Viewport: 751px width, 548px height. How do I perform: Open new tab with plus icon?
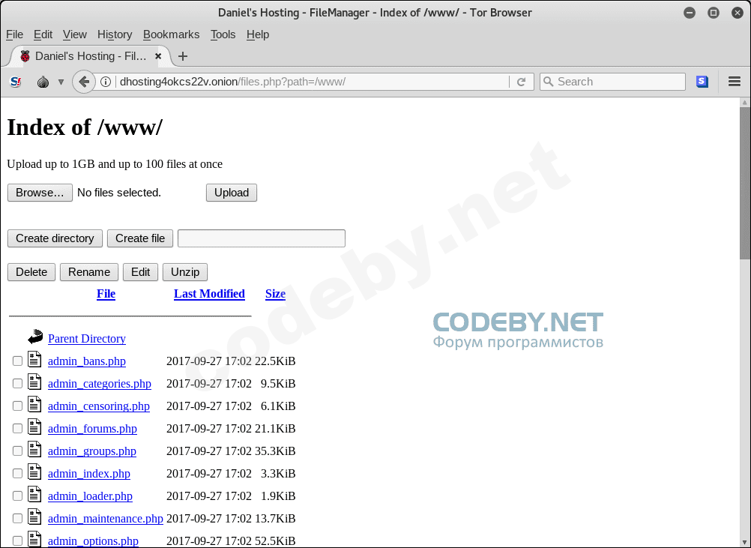point(183,56)
